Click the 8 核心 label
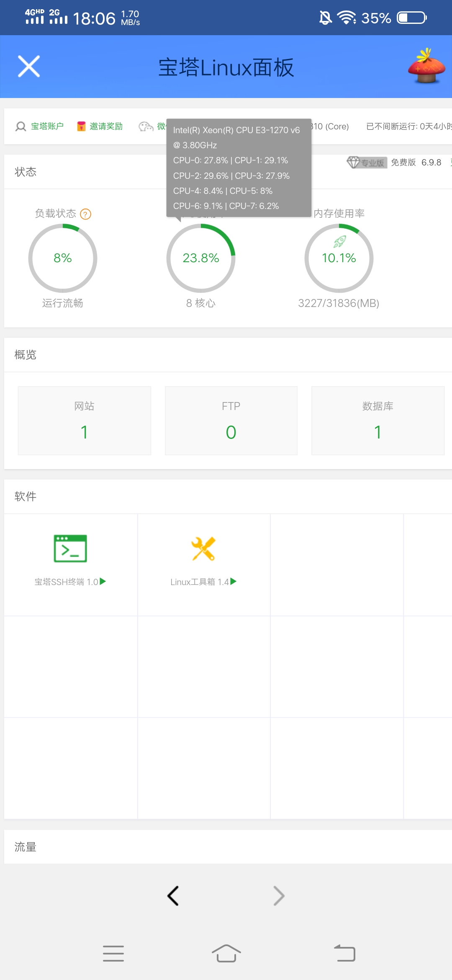 tap(201, 303)
